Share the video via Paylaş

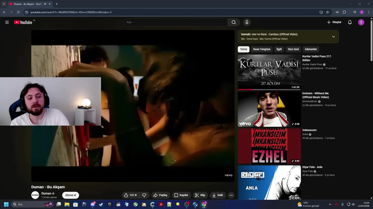(160, 195)
